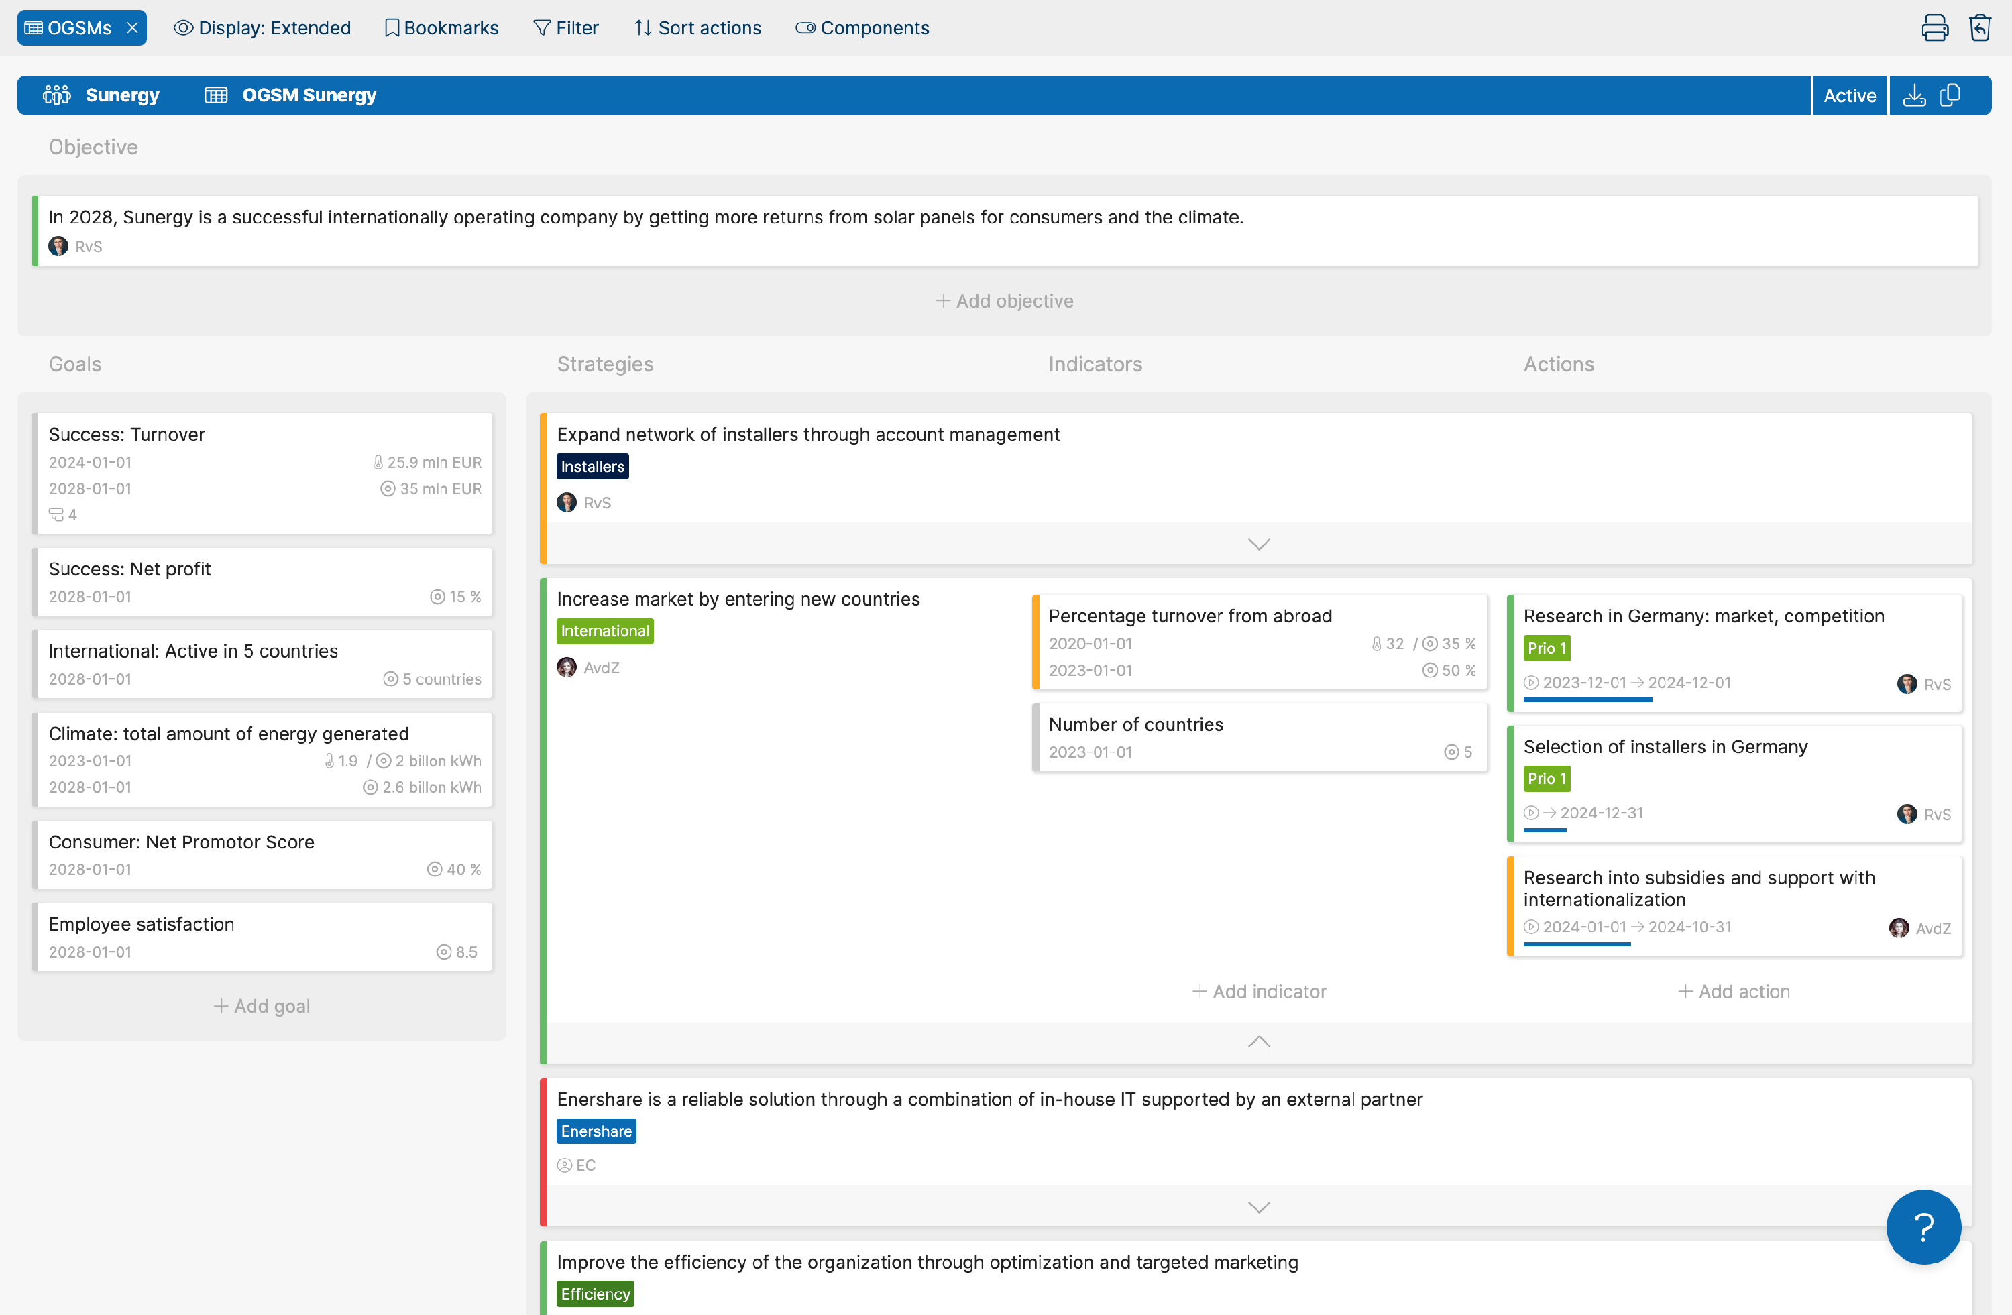Click the Enershare label tag
The image size is (2012, 1315).
point(596,1132)
